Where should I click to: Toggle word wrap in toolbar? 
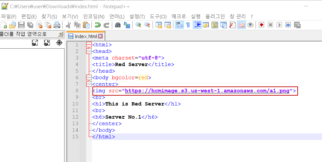[x=179, y=25]
